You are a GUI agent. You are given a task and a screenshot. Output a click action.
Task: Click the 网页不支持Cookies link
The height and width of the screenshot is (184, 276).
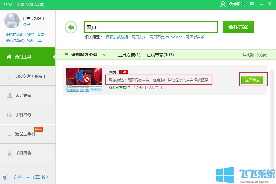coord(166,37)
